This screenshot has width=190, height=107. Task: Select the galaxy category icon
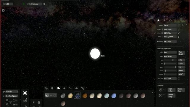coord(46,88)
